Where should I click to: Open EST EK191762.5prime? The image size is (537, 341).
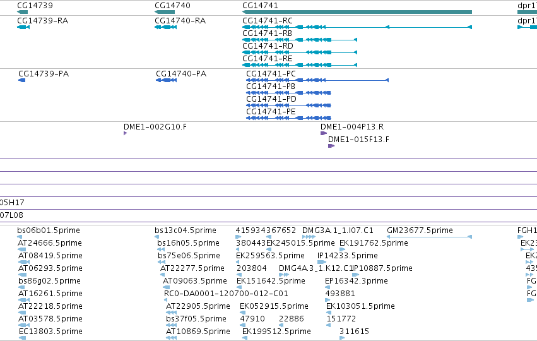click(x=374, y=243)
